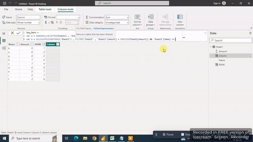Collapse the ribbon arrow
This screenshot has width=253, height=142.
(251, 28)
